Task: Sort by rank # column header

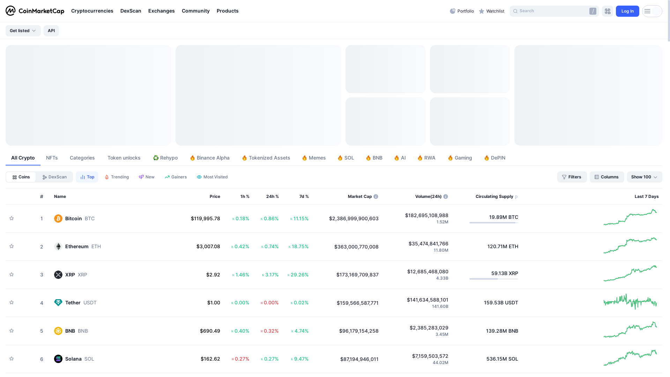Action: pos(42,197)
